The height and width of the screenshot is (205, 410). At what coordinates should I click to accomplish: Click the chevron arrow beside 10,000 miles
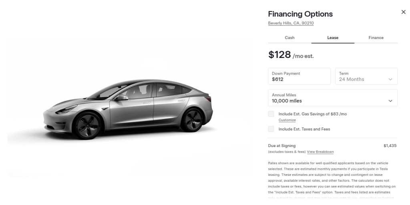coord(390,101)
